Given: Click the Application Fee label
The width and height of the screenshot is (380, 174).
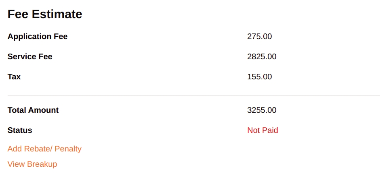Looking at the screenshot, I should point(38,37).
